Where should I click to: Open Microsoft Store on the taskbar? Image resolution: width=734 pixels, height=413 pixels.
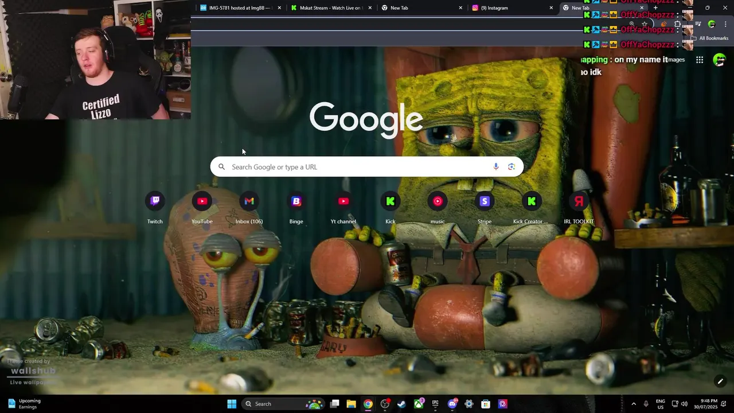pos(486,404)
